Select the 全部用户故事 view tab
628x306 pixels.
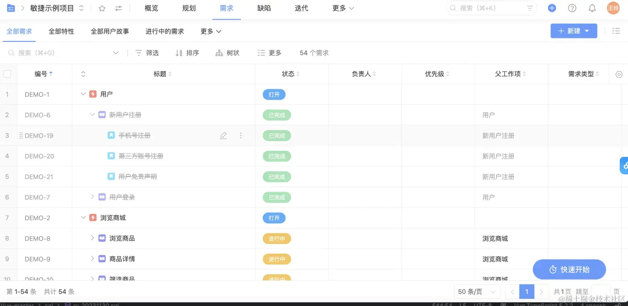(110, 31)
